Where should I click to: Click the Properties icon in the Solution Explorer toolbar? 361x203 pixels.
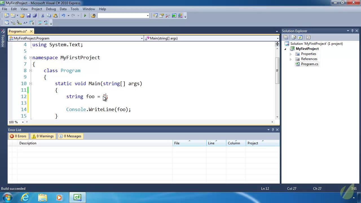coord(286,37)
